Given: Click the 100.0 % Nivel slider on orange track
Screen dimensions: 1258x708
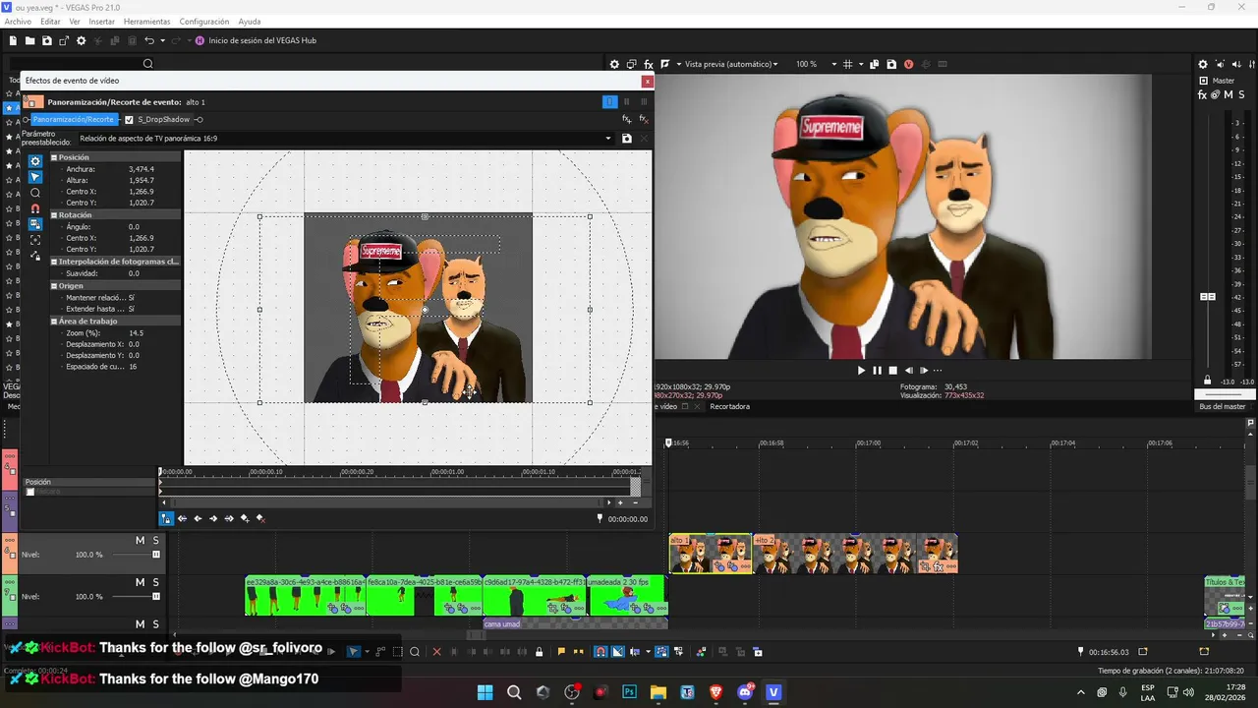Looking at the screenshot, I should (x=155, y=555).
